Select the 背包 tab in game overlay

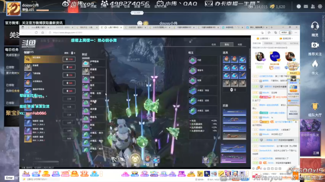tap(227, 44)
